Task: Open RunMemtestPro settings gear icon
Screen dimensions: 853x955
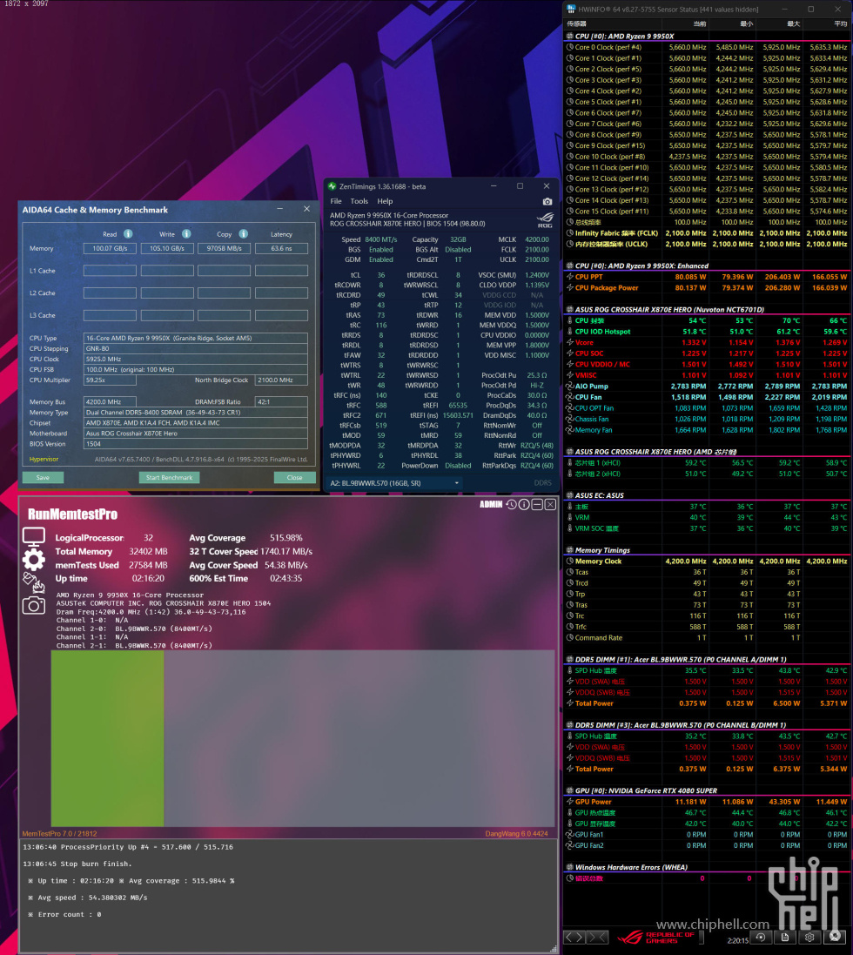Action: point(33,559)
